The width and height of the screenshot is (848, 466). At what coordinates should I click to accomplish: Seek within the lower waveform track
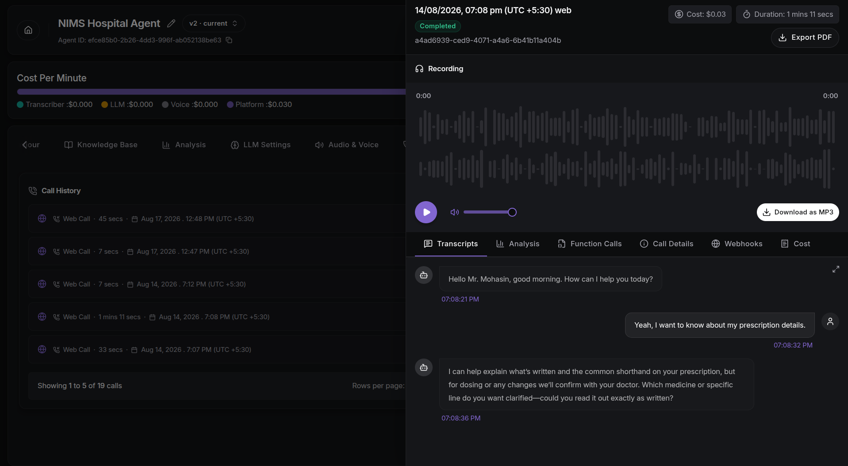pos(627,169)
